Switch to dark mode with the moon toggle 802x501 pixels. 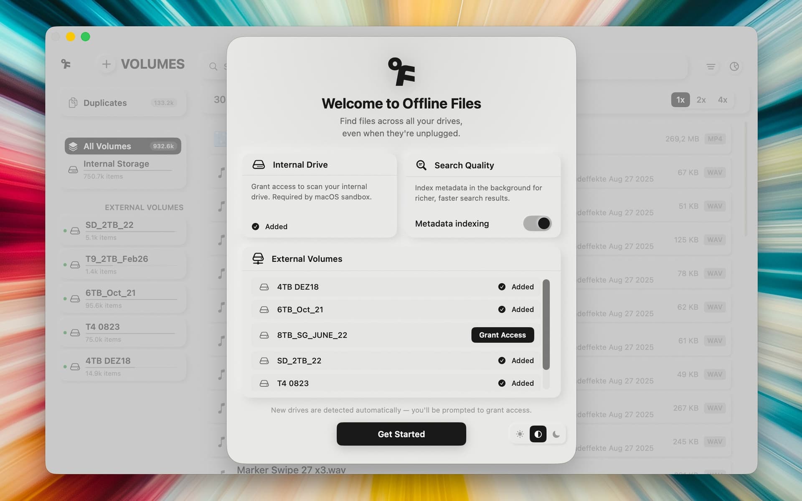point(556,434)
